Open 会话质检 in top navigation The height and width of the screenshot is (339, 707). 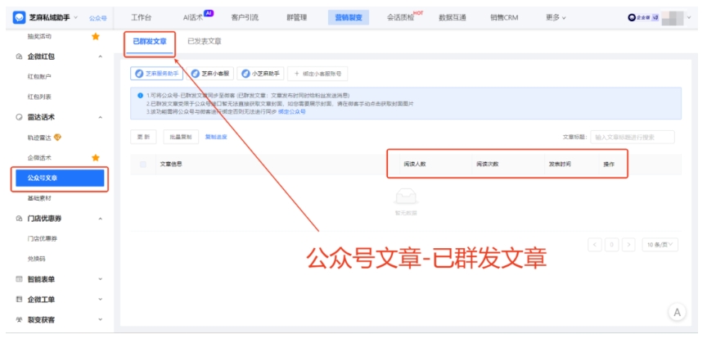tap(400, 18)
